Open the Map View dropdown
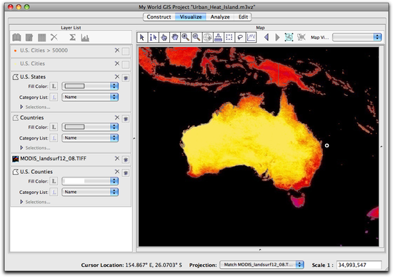This screenshot has width=393, height=277. [x=357, y=37]
